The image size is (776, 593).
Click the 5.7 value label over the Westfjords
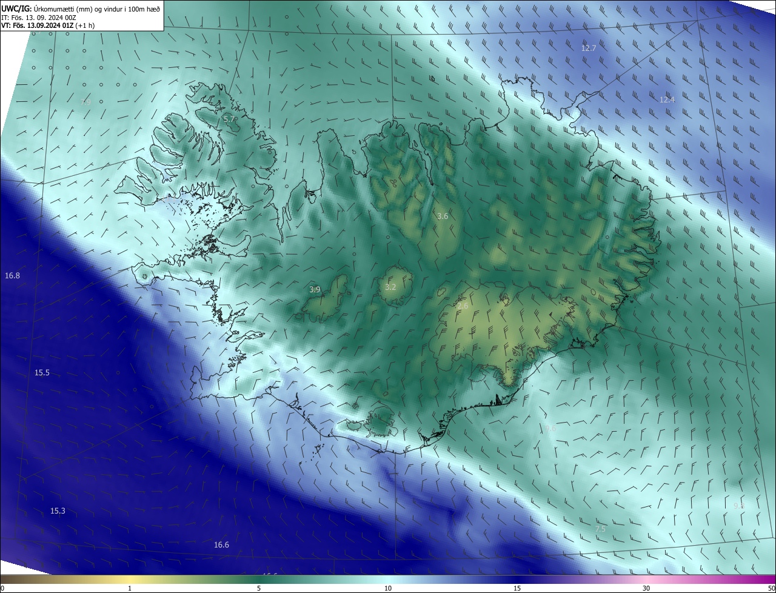[229, 119]
